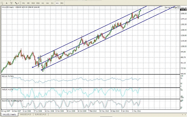Switch chart to M15 timeframe
Image resolution: width=187 pixels, height=117 pixels.
point(33,3)
